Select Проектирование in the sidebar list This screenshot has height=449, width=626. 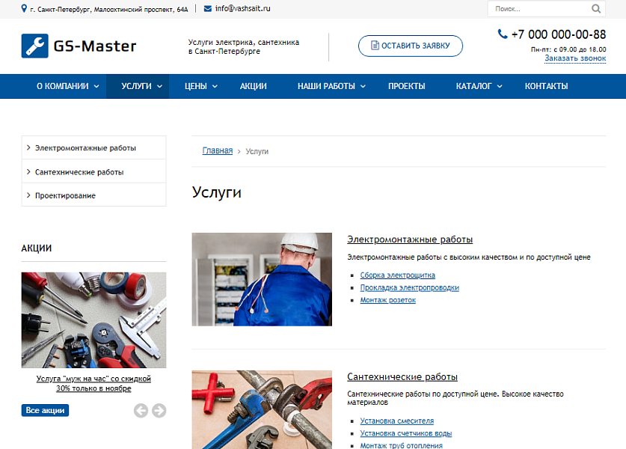point(65,195)
